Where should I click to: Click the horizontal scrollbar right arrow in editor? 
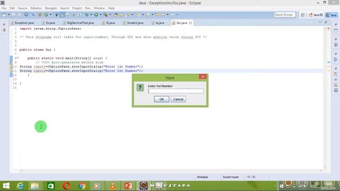(321, 171)
